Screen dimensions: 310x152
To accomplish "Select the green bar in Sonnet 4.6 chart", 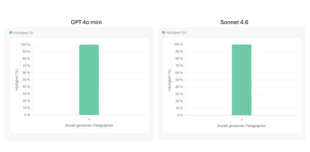I will pos(242,80).
